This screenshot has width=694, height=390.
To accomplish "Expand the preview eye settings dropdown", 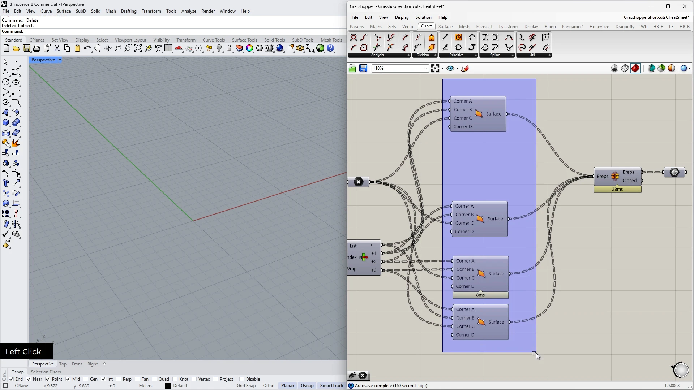I will tap(458, 69).
